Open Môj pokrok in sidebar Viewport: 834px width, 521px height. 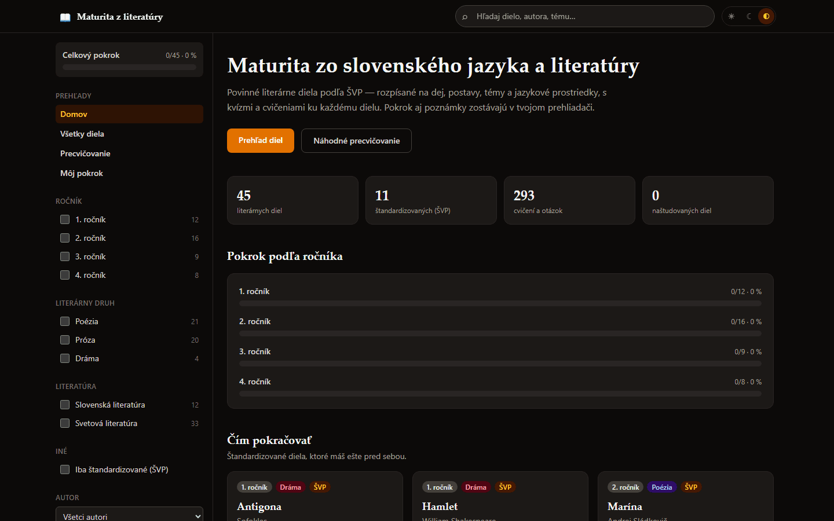coord(129,173)
